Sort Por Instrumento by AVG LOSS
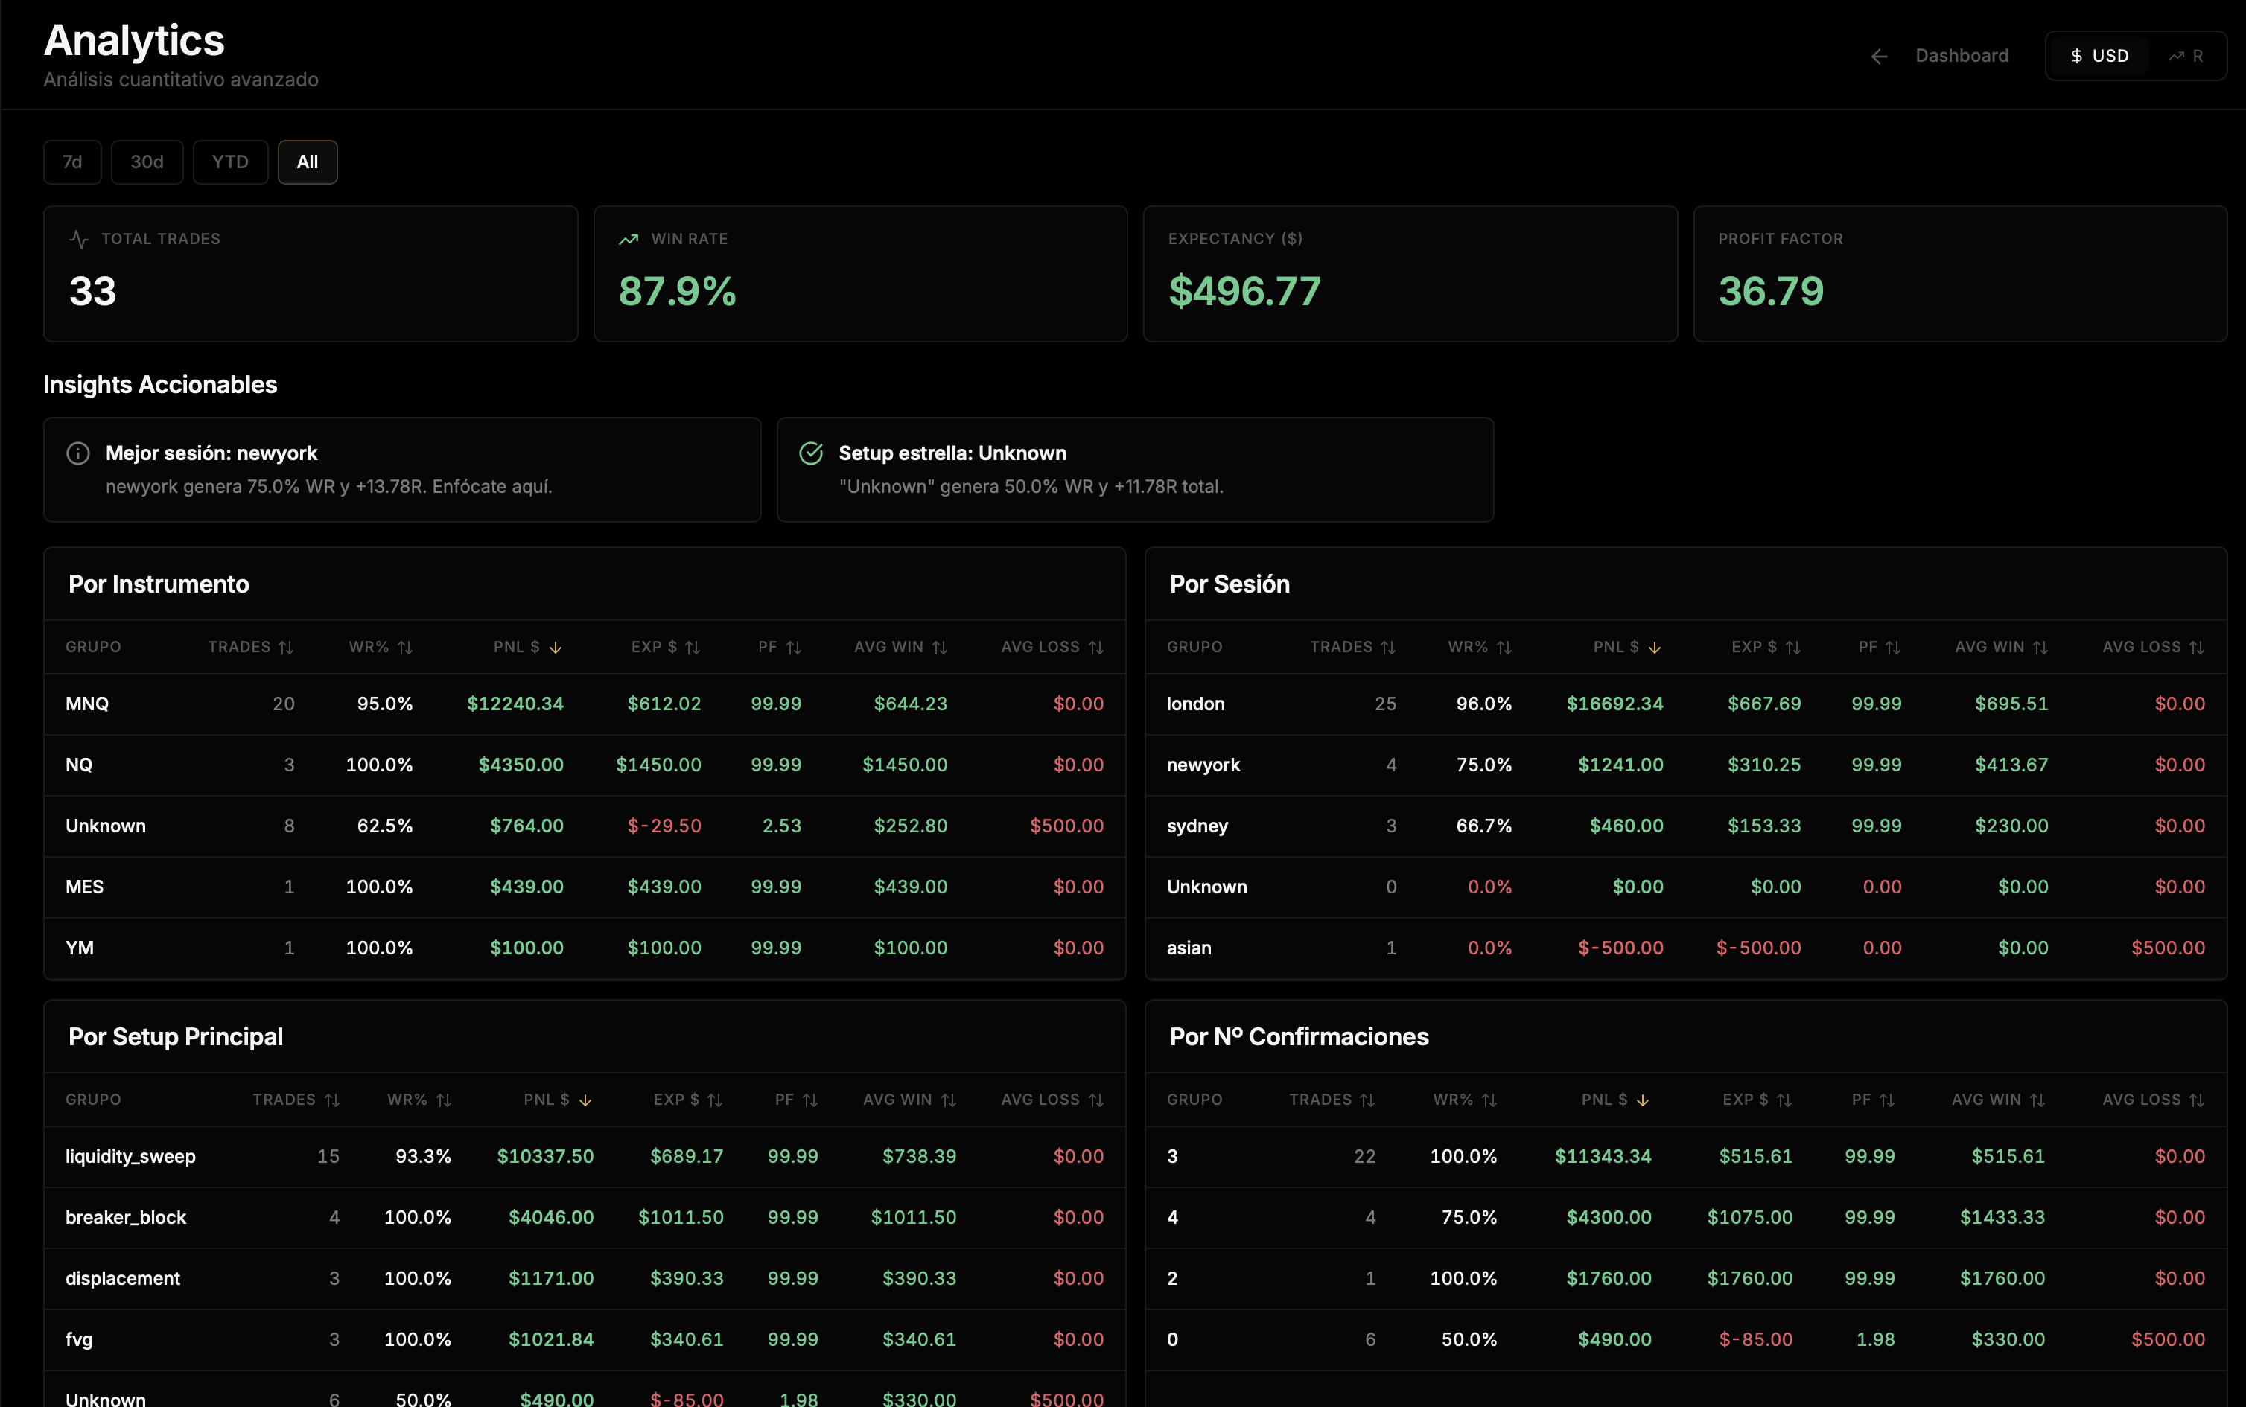This screenshot has height=1407, width=2246. 1053,647
